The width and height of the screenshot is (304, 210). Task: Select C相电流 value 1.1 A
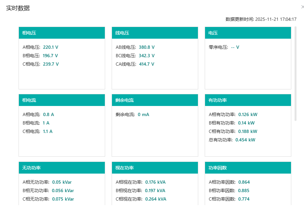[48, 131]
